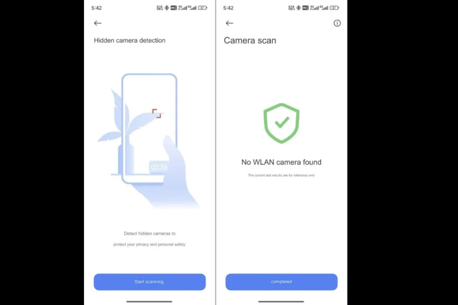The width and height of the screenshot is (458, 305).
Task: Tap the 02:36 timer in the illustration
Action: [x=159, y=167]
